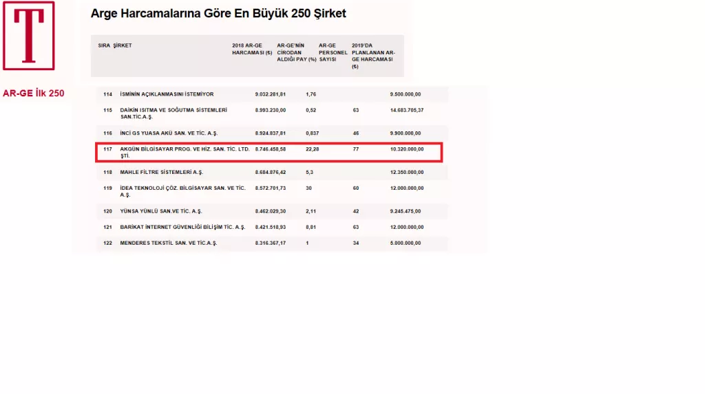Click the page title Arge Harcamalarına Göre En Büyük 250 Şirket
The width and height of the screenshot is (705, 394).
[x=218, y=14]
